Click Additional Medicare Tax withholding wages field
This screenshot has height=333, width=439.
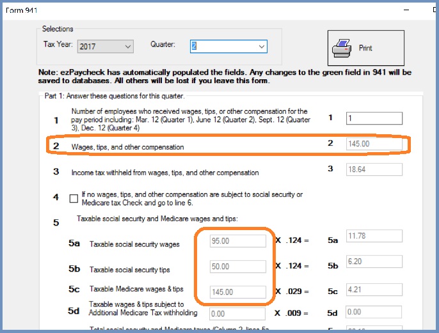[237, 314]
